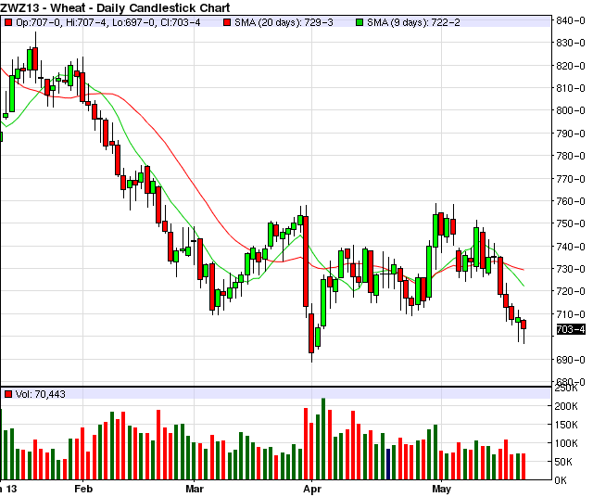Image resolution: width=593 pixels, height=497 pixels.
Task: Click the 100K volume axis label
Action: click(x=566, y=443)
